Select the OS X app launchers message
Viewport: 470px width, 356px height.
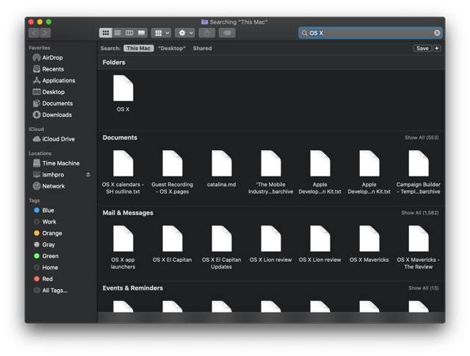pos(123,247)
